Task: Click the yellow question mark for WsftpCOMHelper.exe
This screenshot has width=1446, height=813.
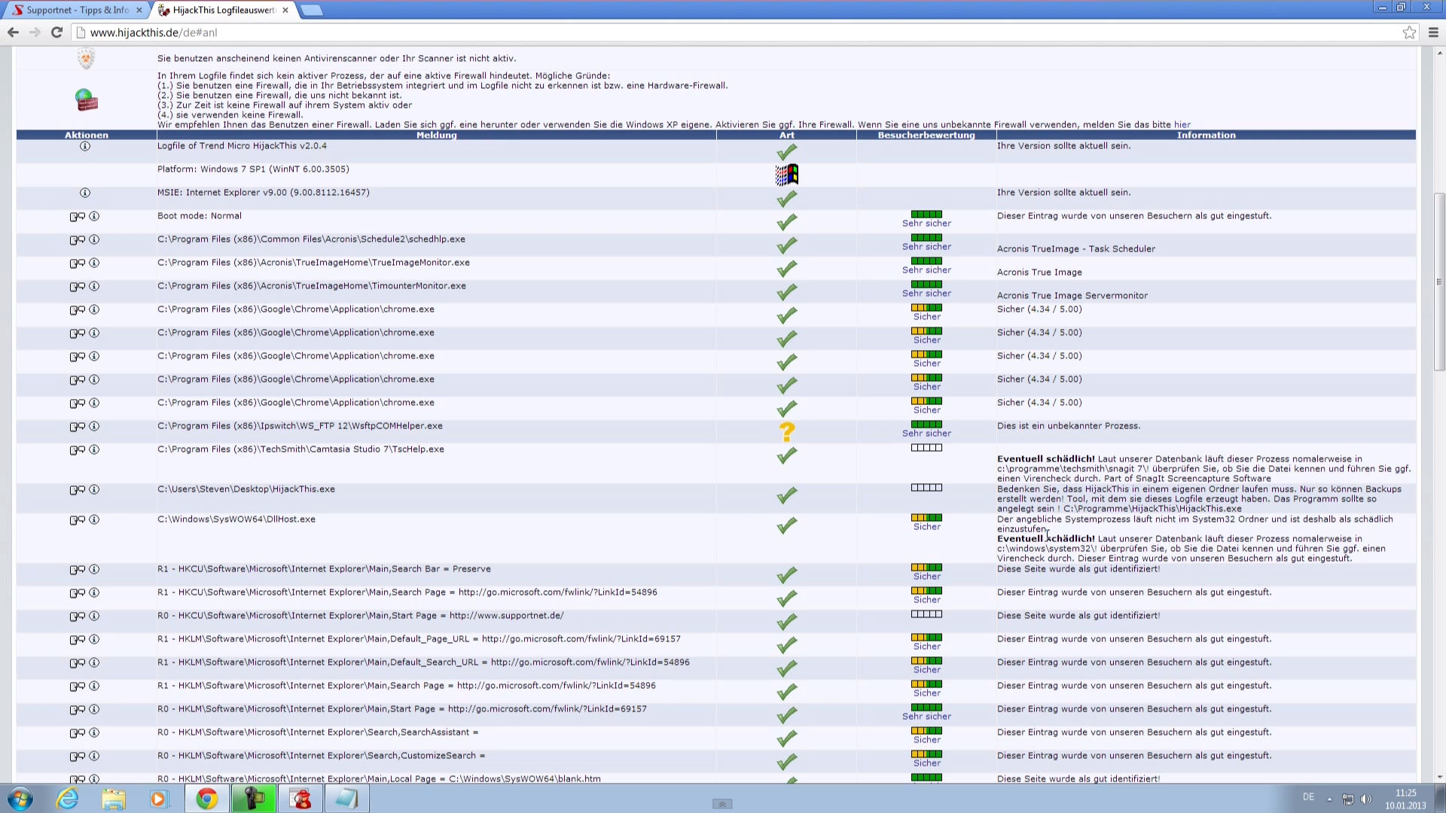Action: click(786, 431)
